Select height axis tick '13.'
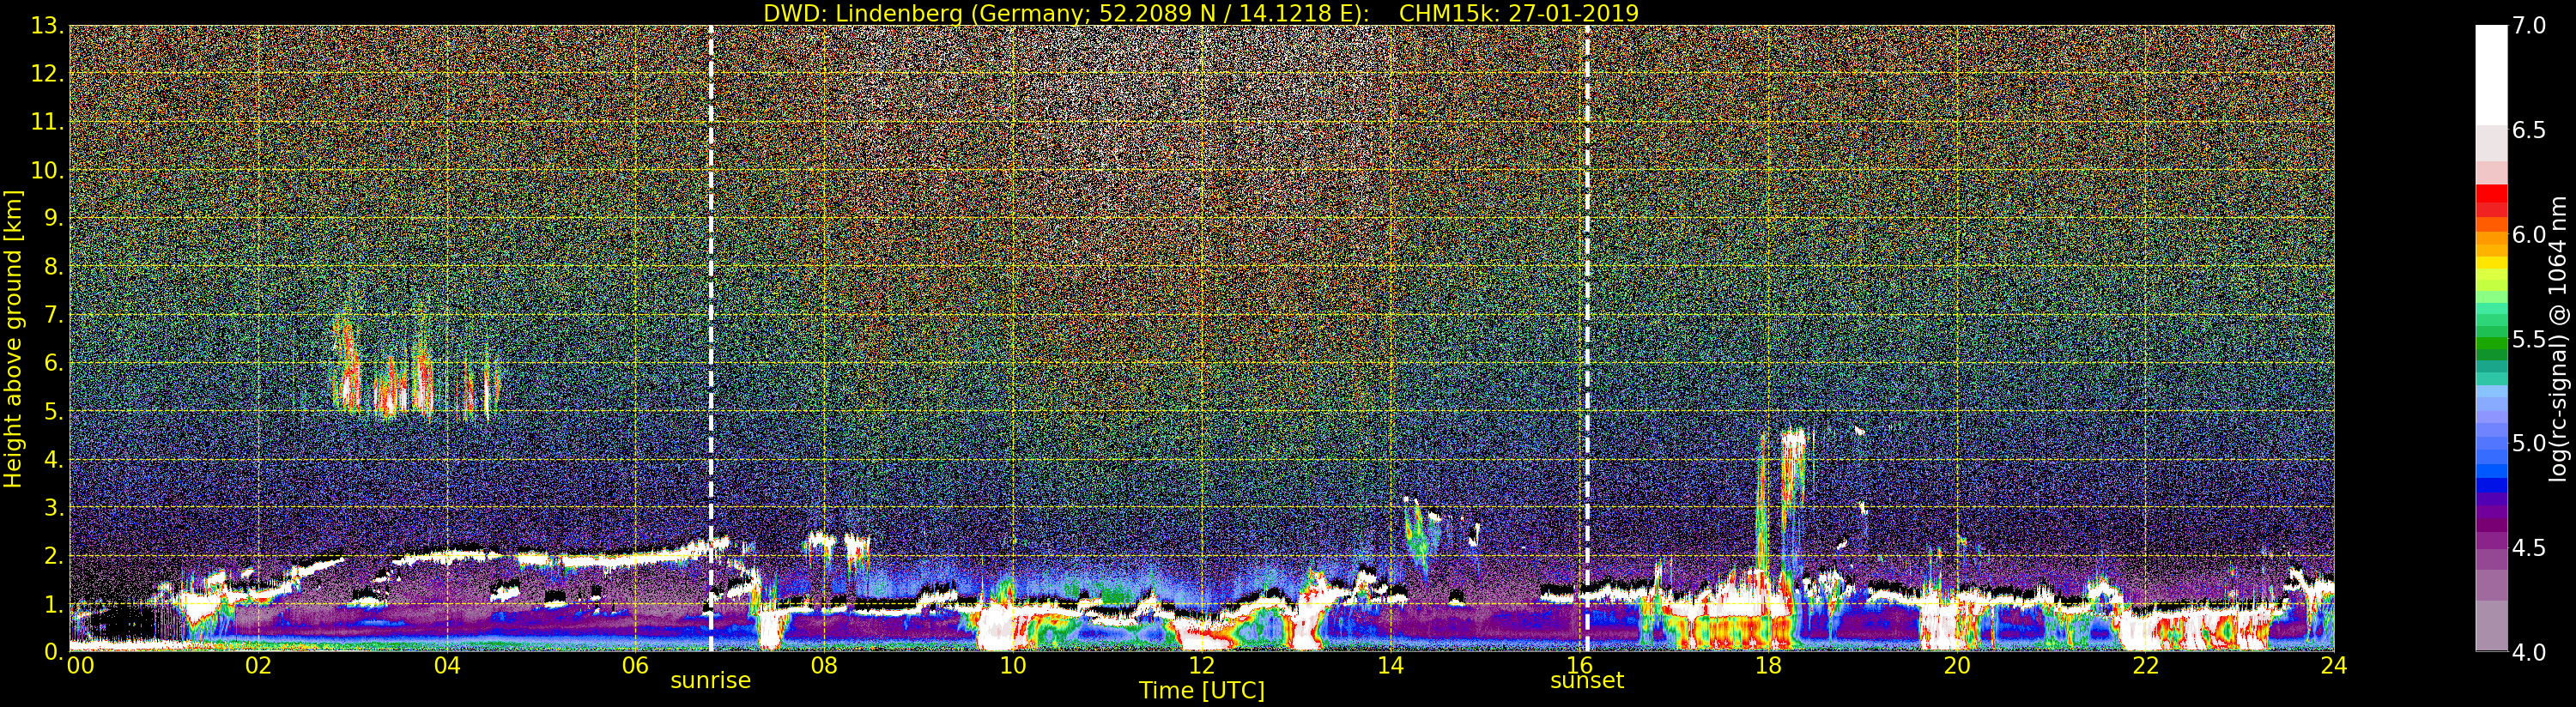 tap(46, 26)
